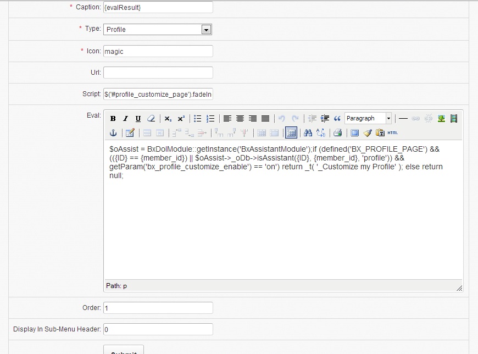Toggle bold formatting in Eval editor
The width and height of the screenshot is (478, 354).
[x=113, y=119]
